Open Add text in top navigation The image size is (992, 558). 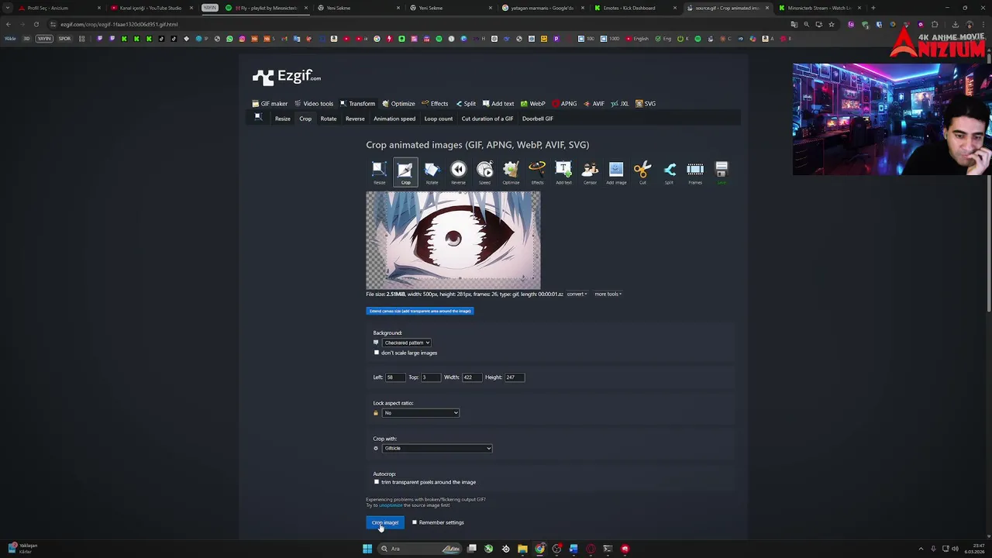pos(498,103)
